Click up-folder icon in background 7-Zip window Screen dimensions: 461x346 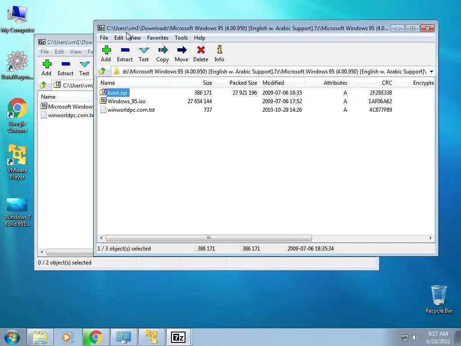click(43, 85)
